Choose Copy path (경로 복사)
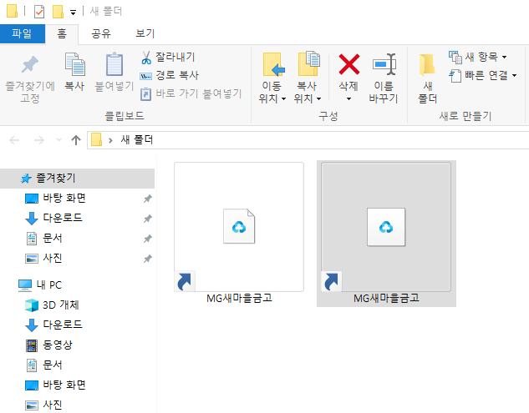529x413 pixels. pos(170,75)
